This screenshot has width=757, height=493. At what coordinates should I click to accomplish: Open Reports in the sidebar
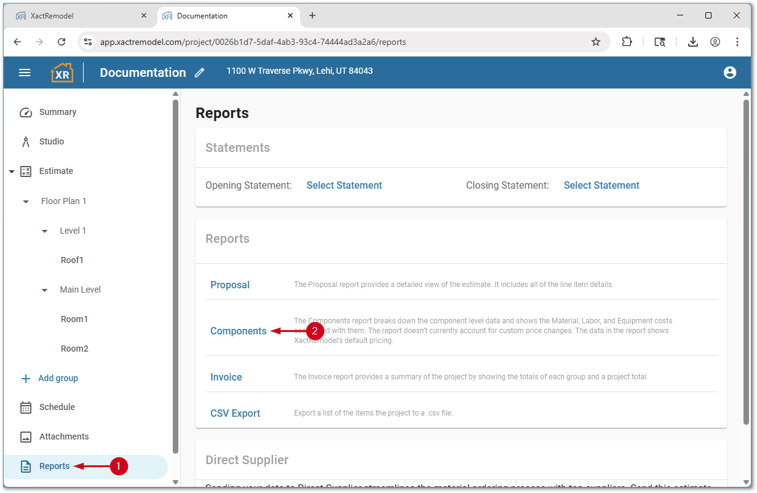pyautogui.click(x=54, y=467)
